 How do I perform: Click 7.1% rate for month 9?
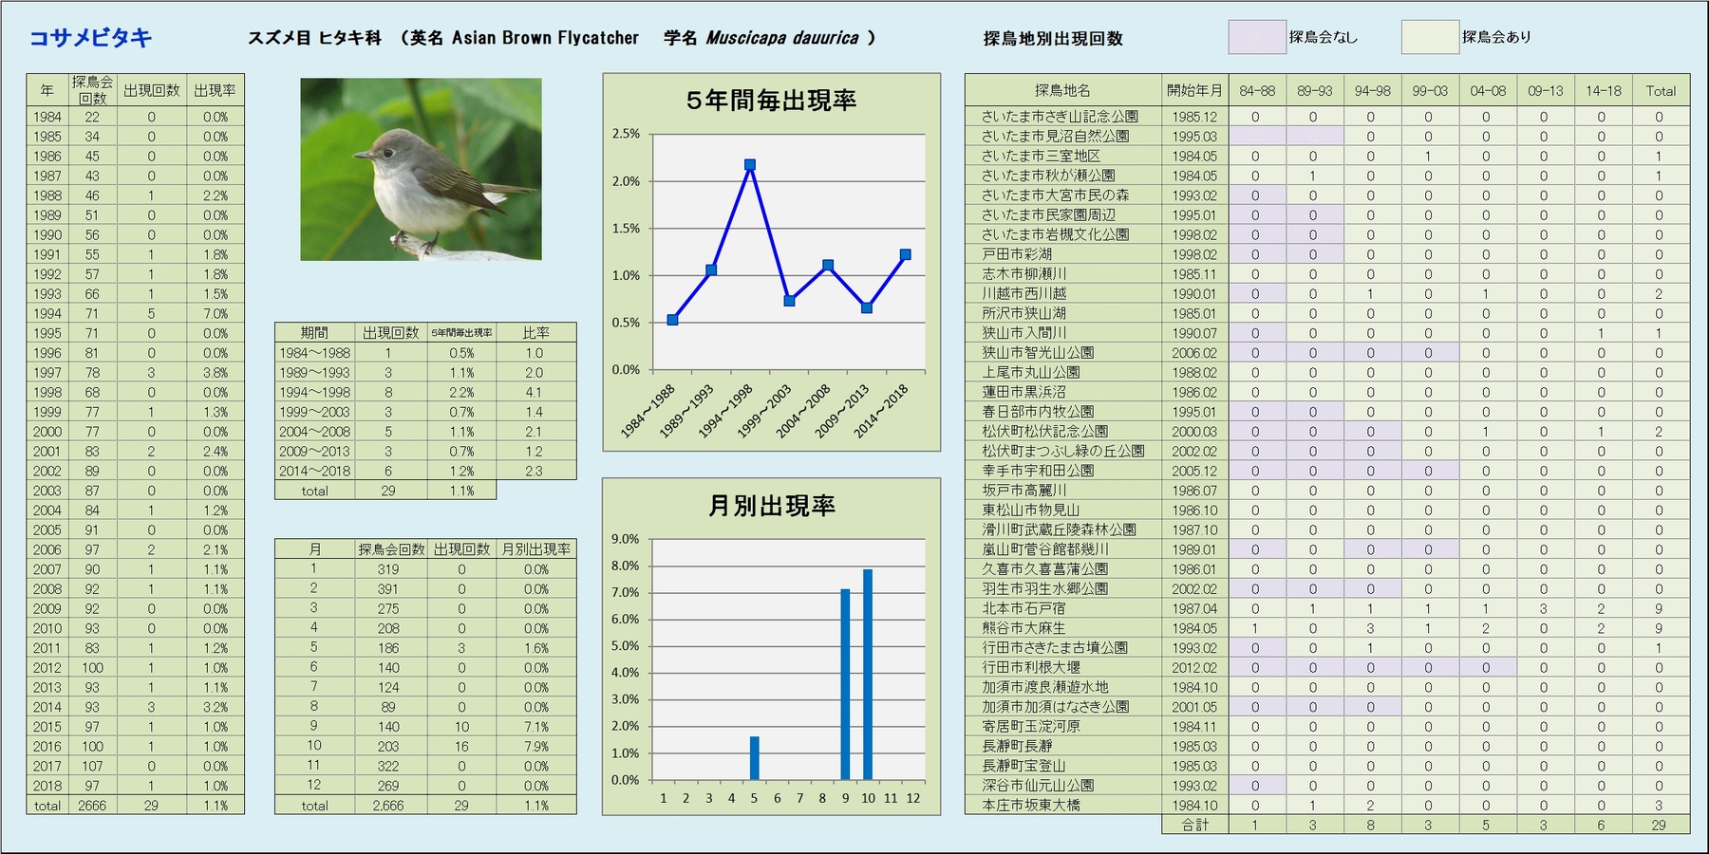(x=536, y=727)
